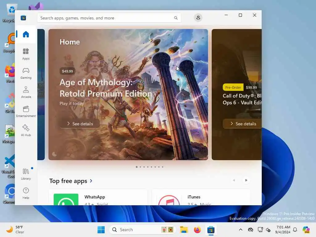Click the cloud sync tray icon

tap(251, 230)
